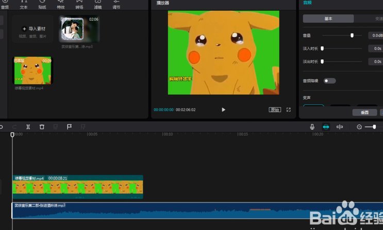Click the 重置 reset button
The width and height of the screenshot is (383, 230).
(x=364, y=112)
